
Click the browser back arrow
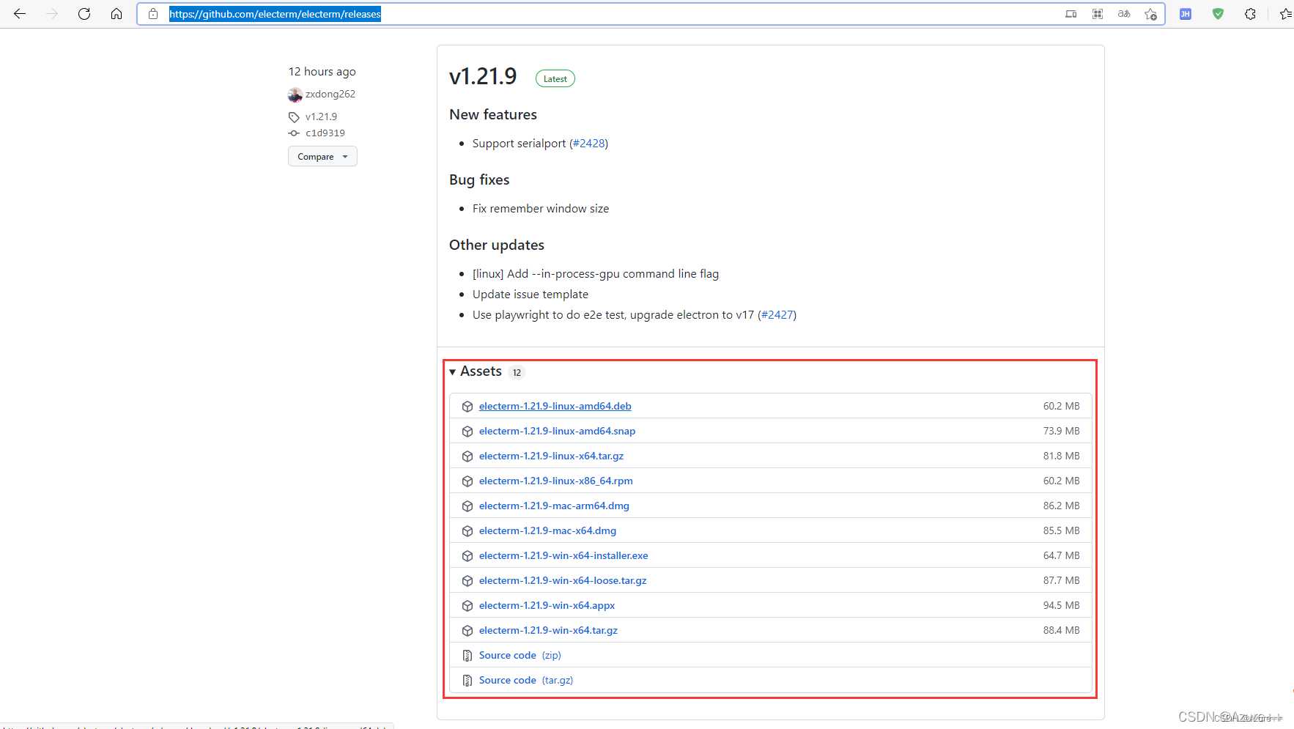[20, 14]
